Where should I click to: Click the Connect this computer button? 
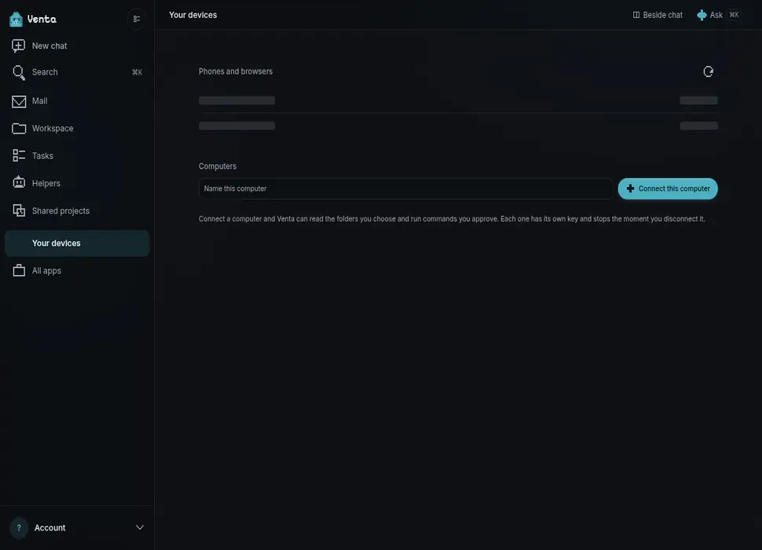point(667,189)
